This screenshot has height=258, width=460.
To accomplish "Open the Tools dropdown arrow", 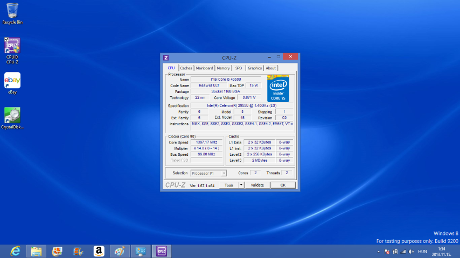I will 241,185.
